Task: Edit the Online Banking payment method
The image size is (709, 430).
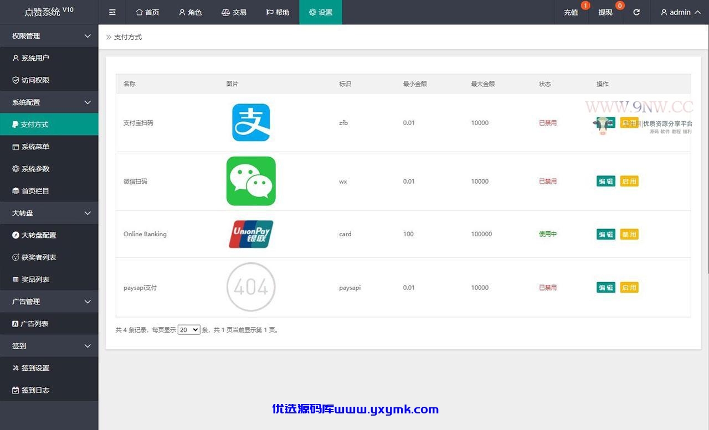Action: [606, 234]
